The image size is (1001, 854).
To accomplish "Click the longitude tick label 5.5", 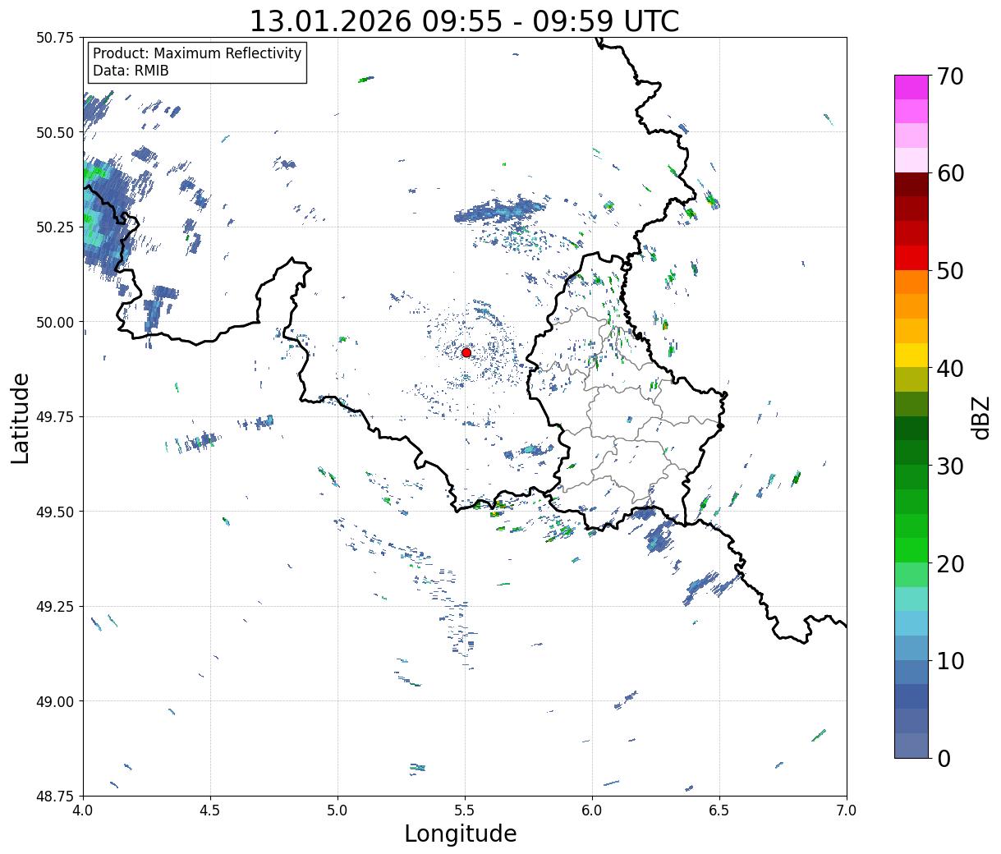I will [x=465, y=810].
